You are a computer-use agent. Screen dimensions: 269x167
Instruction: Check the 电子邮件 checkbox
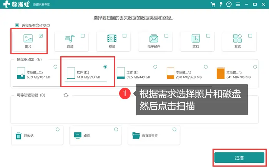[x=166, y=36]
